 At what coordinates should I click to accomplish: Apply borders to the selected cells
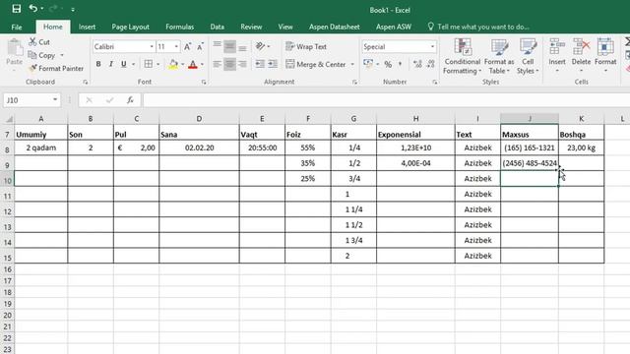click(x=149, y=64)
